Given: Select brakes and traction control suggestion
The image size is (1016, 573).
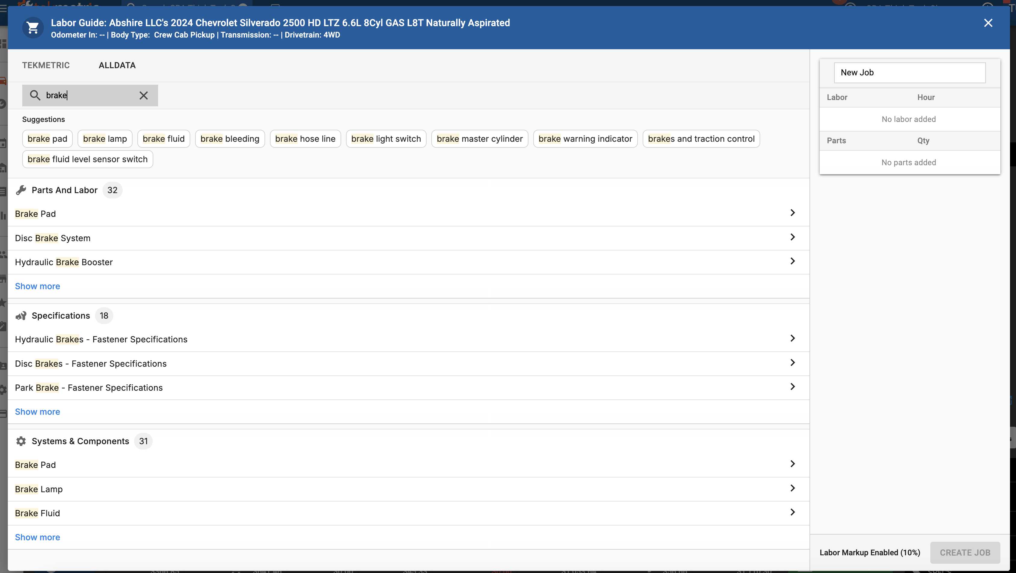Looking at the screenshot, I should point(701,139).
